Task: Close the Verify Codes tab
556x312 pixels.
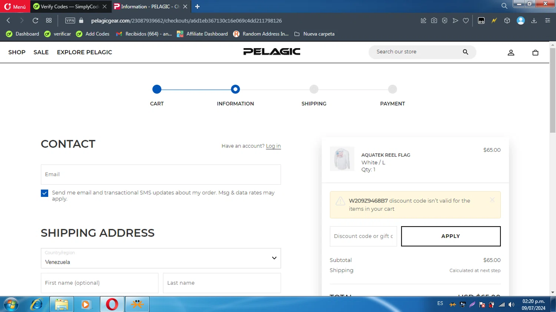Action: click(x=105, y=7)
